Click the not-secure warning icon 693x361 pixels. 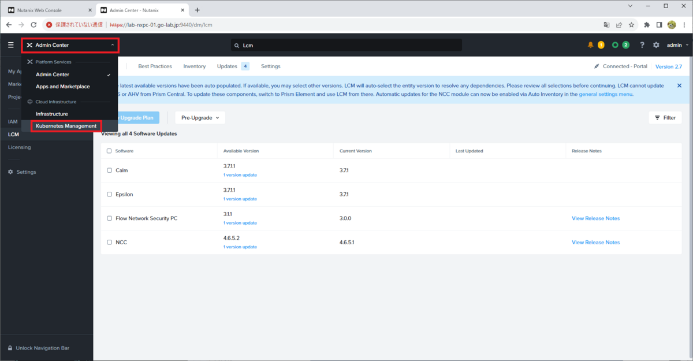pyautogui.click(x=50, y=25)
